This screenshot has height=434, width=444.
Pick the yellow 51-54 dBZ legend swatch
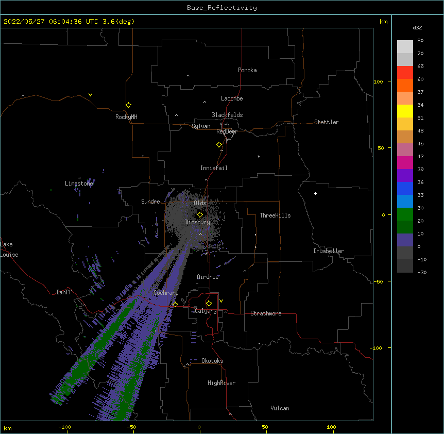[405, 111]
